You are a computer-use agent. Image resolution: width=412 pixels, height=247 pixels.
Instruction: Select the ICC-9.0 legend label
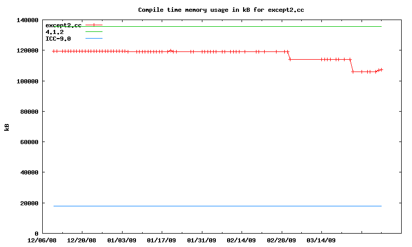[58, 39]
